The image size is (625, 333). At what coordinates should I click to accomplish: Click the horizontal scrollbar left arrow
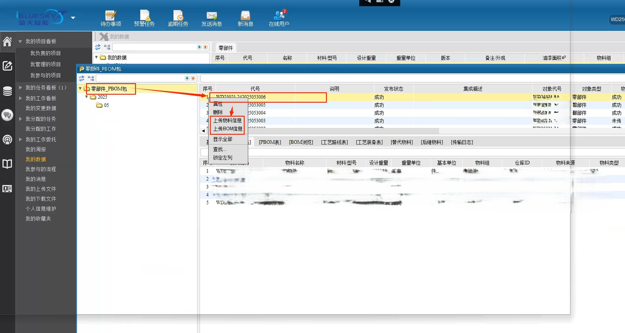pos(203,131)
